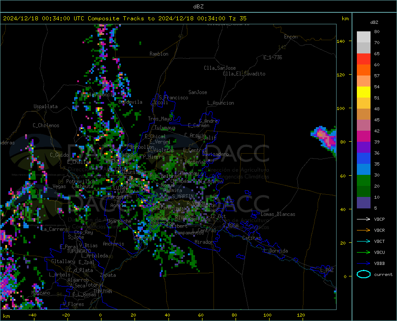
Task: Click the Divisadero place label
Action: [x=215, y=154]
